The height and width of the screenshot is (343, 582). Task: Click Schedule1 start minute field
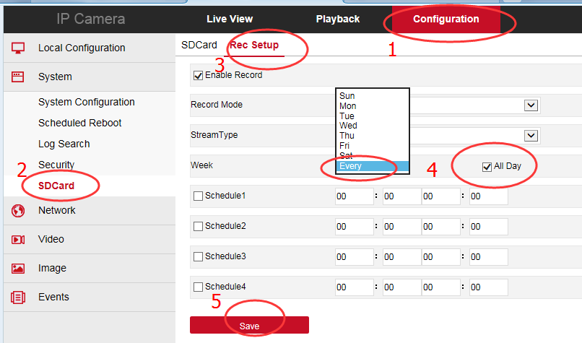click(402, 196)
